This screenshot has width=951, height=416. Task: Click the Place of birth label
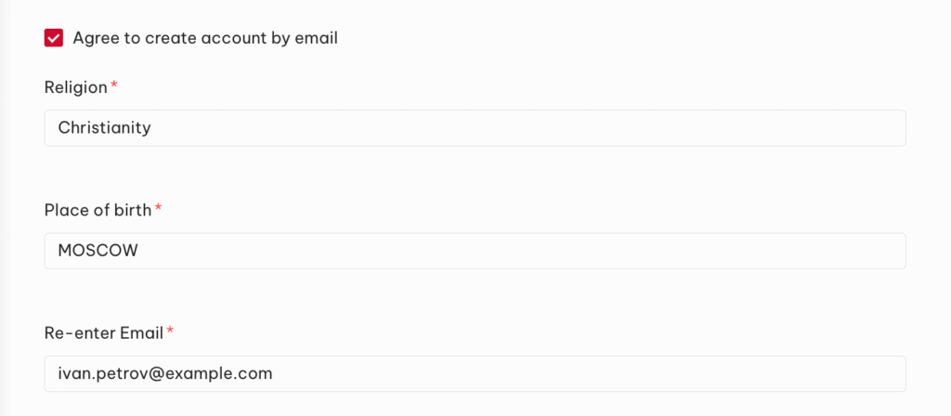98,210
